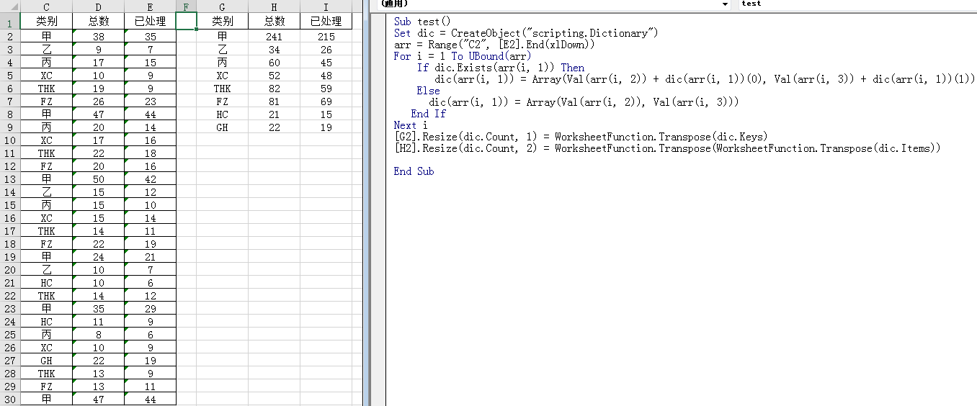Select row 15 header
The width and height of the screenshot is (977, 406).
(10, 204)
